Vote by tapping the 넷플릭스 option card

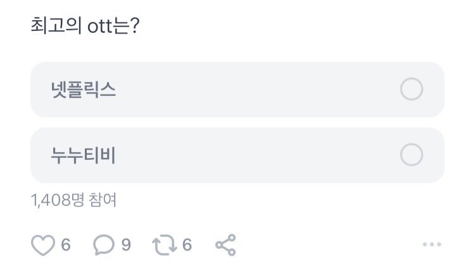(x=237, y=90)
